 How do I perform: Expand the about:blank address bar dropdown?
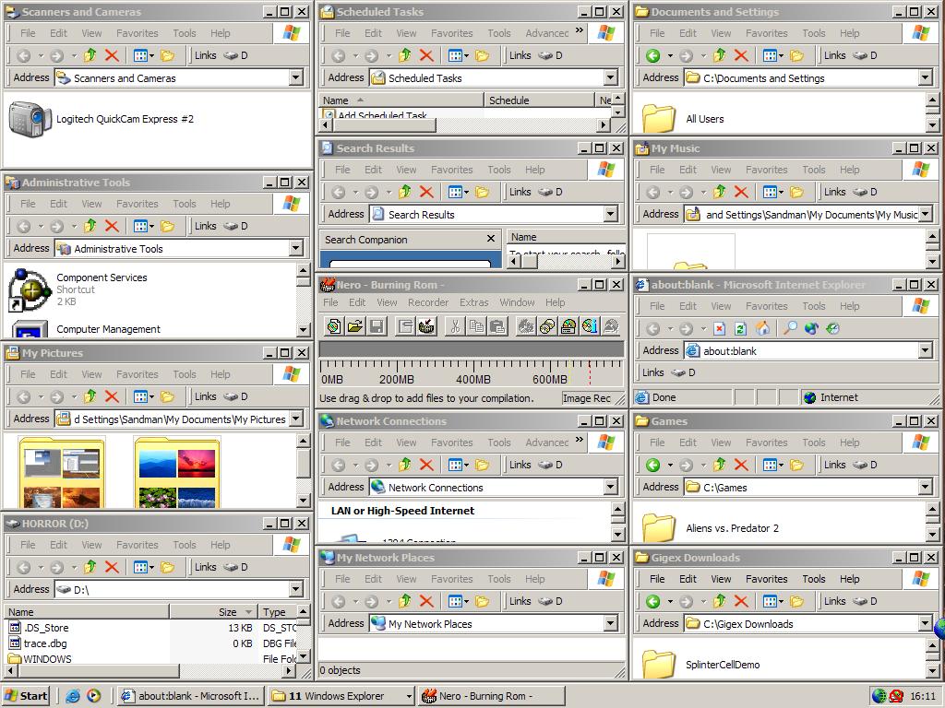[x=925, y=350]
